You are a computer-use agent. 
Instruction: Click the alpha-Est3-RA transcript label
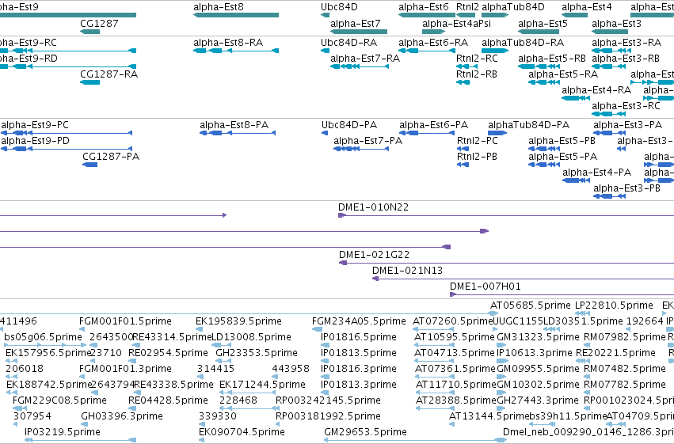pyautogui.click(x=626, y=42)
